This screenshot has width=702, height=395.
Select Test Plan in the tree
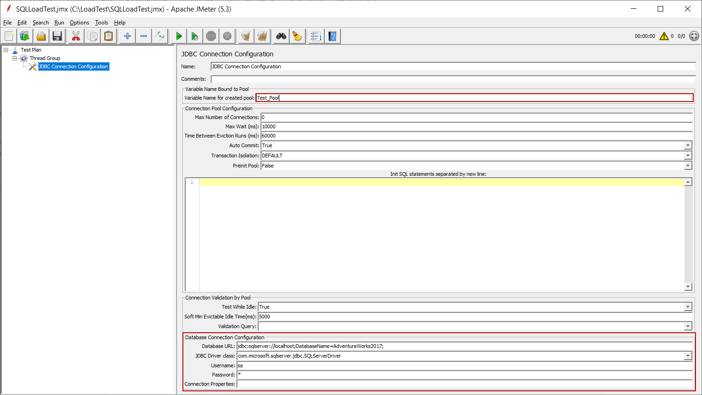click(x=31, y=50)
